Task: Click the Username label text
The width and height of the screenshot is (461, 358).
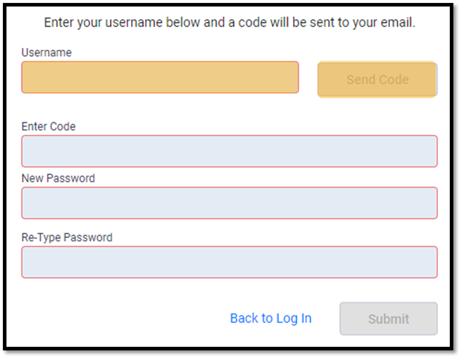Action: point(46,53)
